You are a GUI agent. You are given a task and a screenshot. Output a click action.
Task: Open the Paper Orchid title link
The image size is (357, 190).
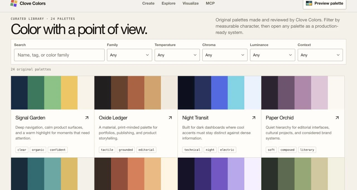pos(280,118)
